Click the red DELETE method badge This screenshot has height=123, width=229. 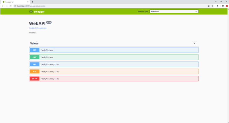[35, 78]
